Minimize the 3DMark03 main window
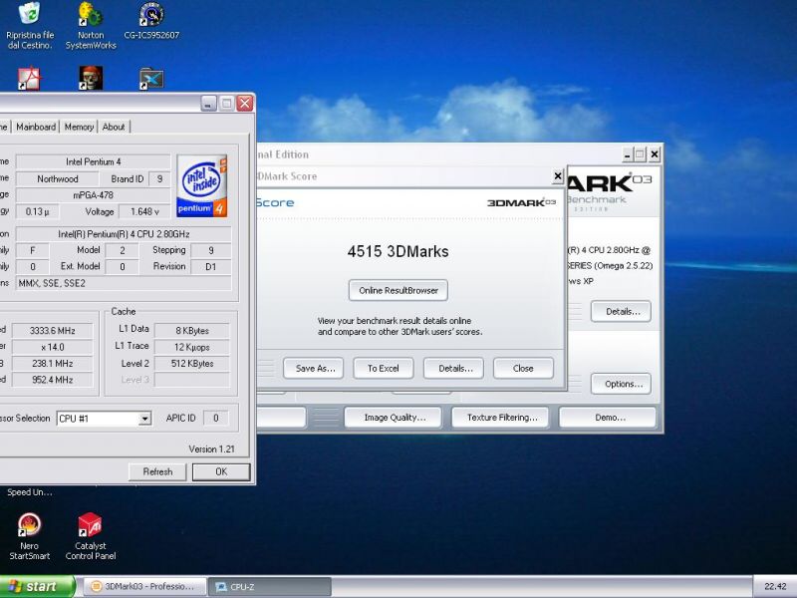 628,154
